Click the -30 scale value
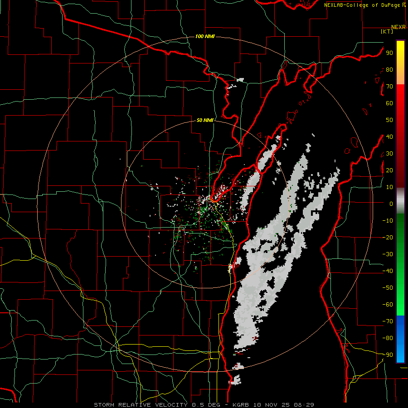The height and width of the screenshot is (408, 408). pos(388,254)
